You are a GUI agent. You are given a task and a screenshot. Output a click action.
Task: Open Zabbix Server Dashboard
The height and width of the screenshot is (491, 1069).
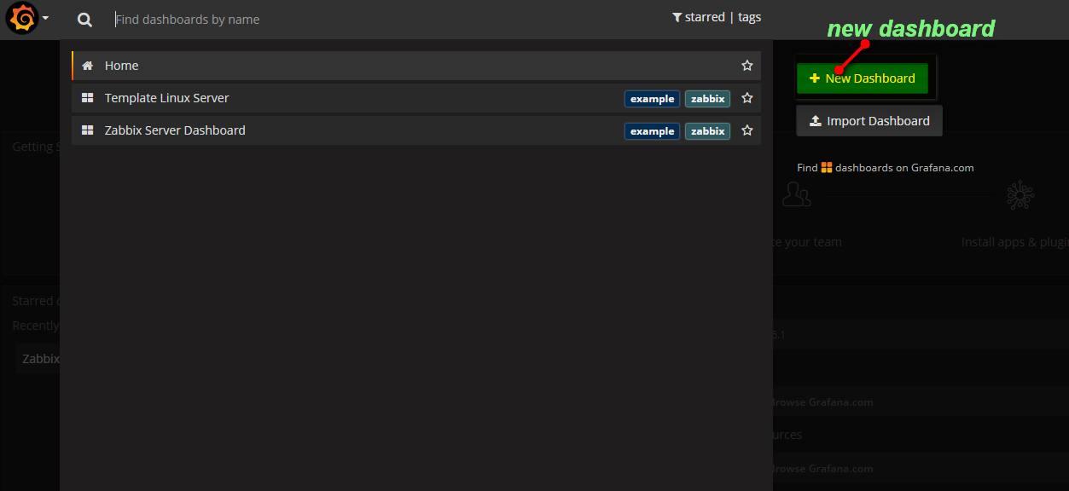[416, 130]
